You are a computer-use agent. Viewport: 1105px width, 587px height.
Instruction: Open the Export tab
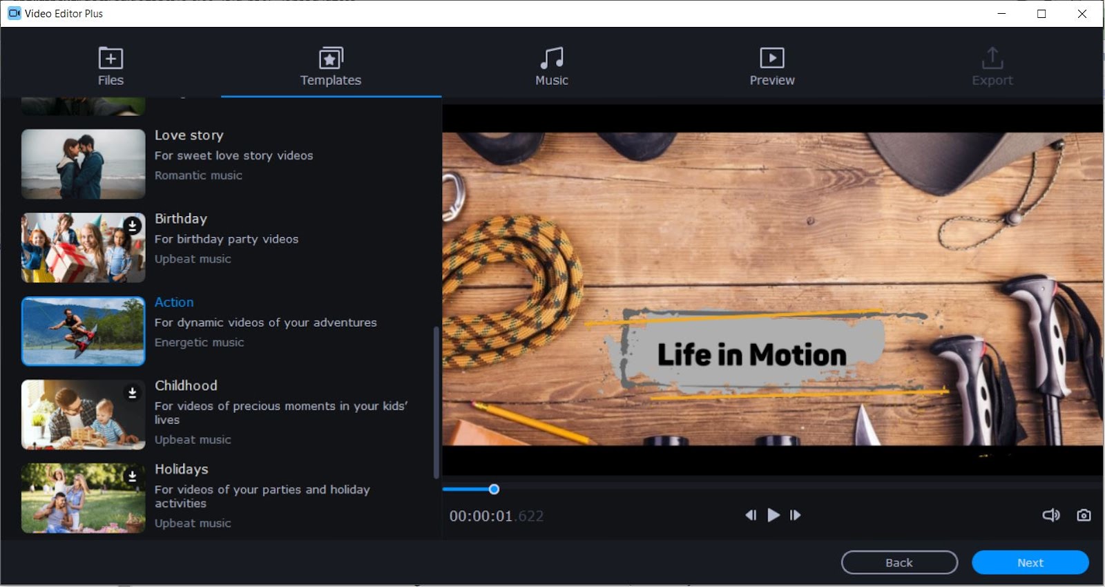pos(992,66)
